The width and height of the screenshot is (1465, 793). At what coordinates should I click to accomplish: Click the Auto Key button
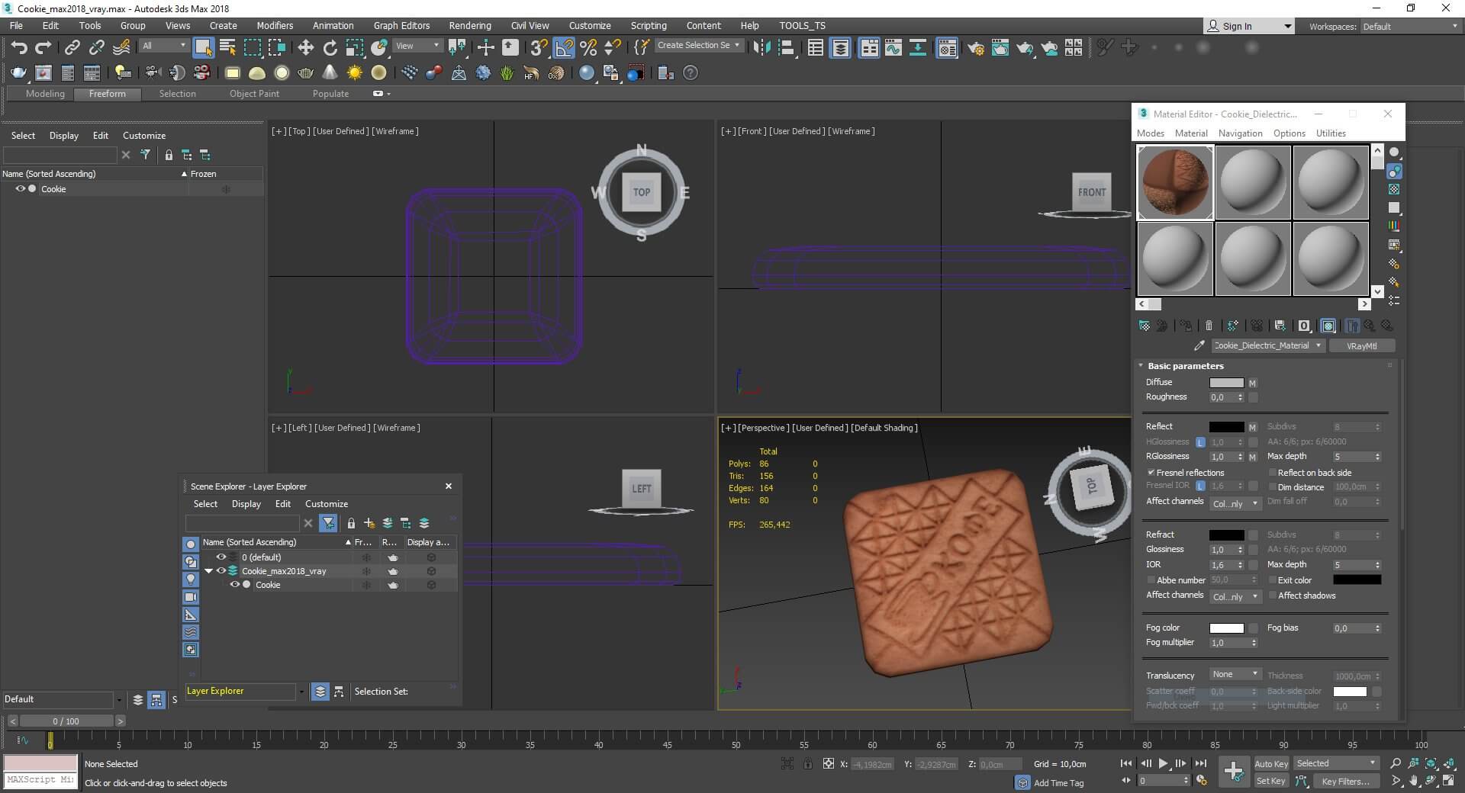pyautogui.click(x=1270, y=763)
